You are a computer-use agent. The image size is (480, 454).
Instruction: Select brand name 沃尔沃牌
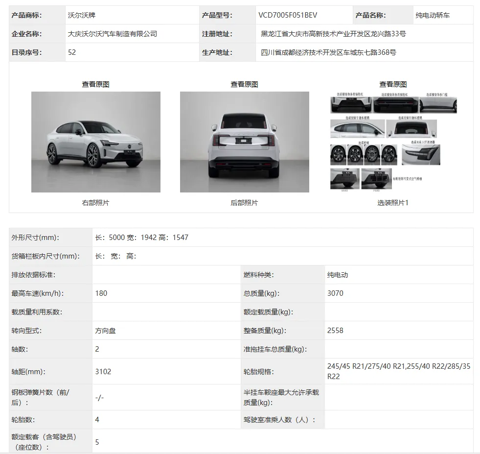(x=82, y=15)
